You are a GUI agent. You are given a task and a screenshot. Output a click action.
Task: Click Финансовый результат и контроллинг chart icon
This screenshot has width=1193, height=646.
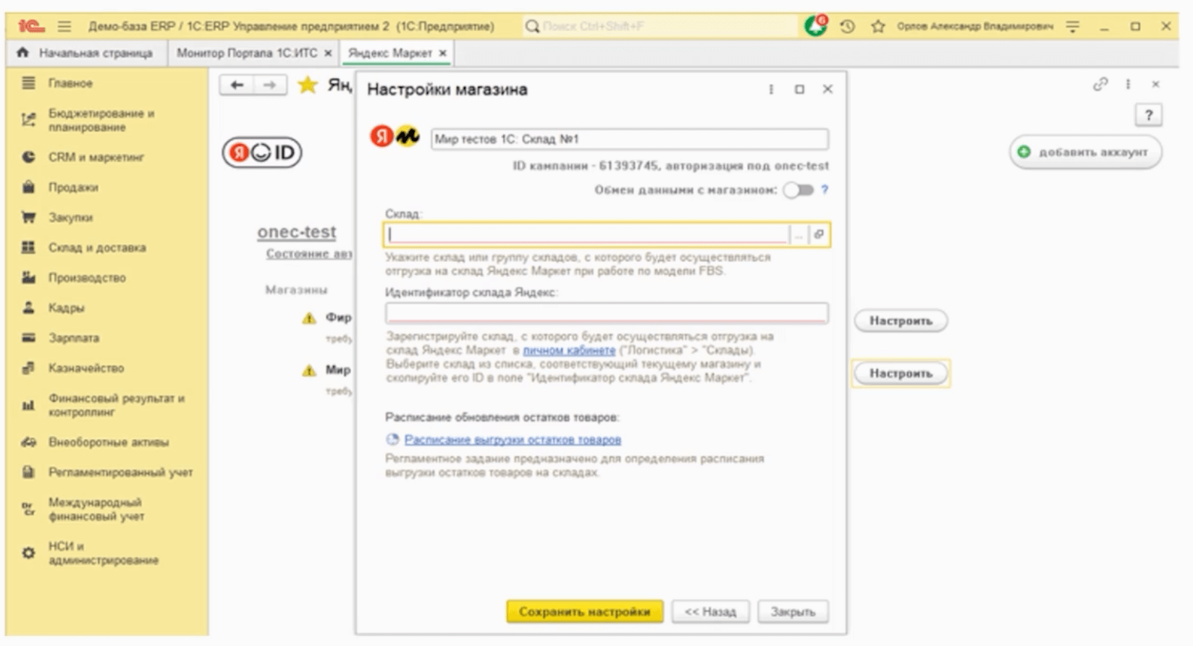coord(28,405)
